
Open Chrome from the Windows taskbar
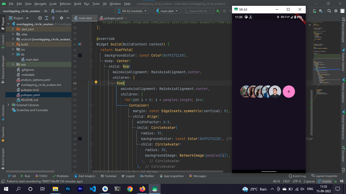click(x=130, y=189)
